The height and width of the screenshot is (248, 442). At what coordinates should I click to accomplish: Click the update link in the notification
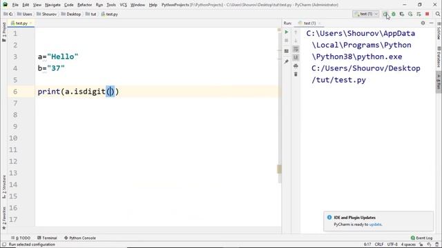click(375, 225)
